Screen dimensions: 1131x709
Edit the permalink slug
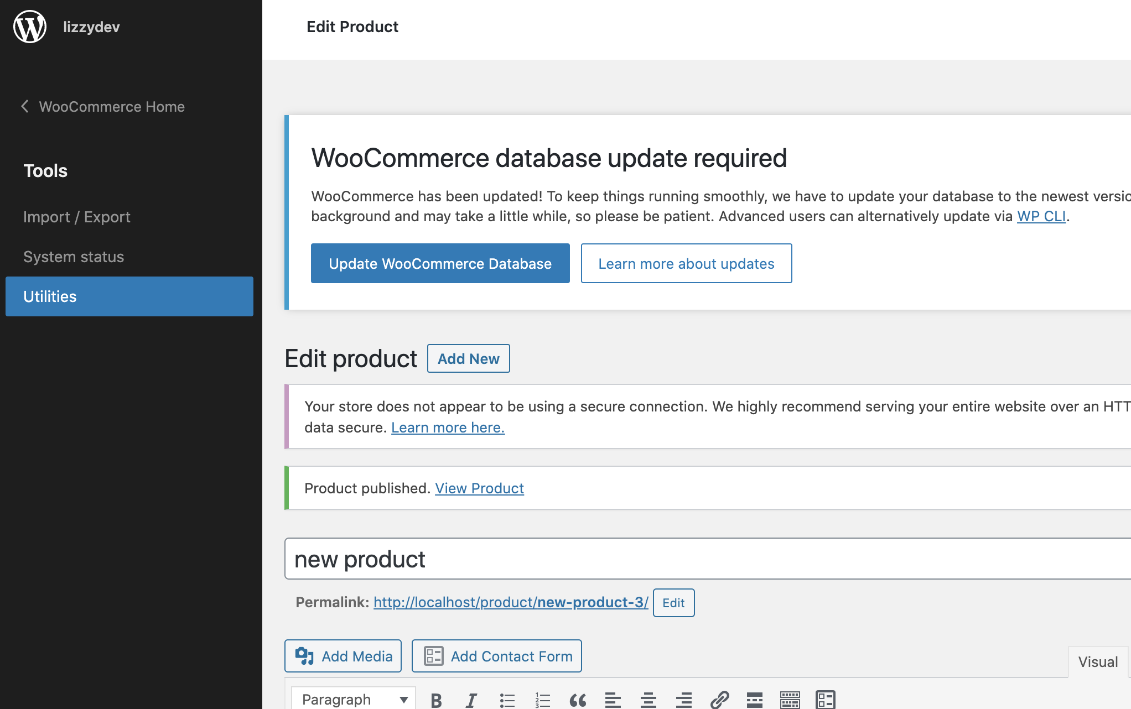click(x=673, y=603)
